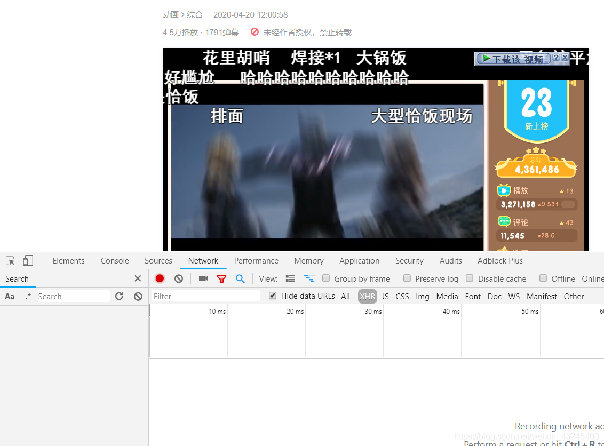Filter requests by WS
The height and width of the screenshot is (446, 604).
pos(514,297)
